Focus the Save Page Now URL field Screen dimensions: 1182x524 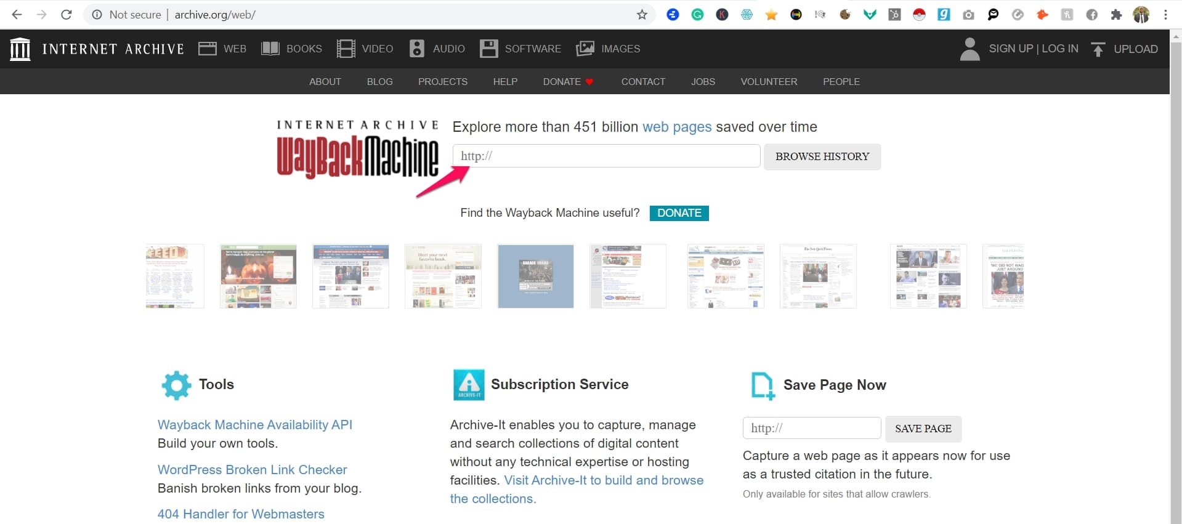click(812, 428)
